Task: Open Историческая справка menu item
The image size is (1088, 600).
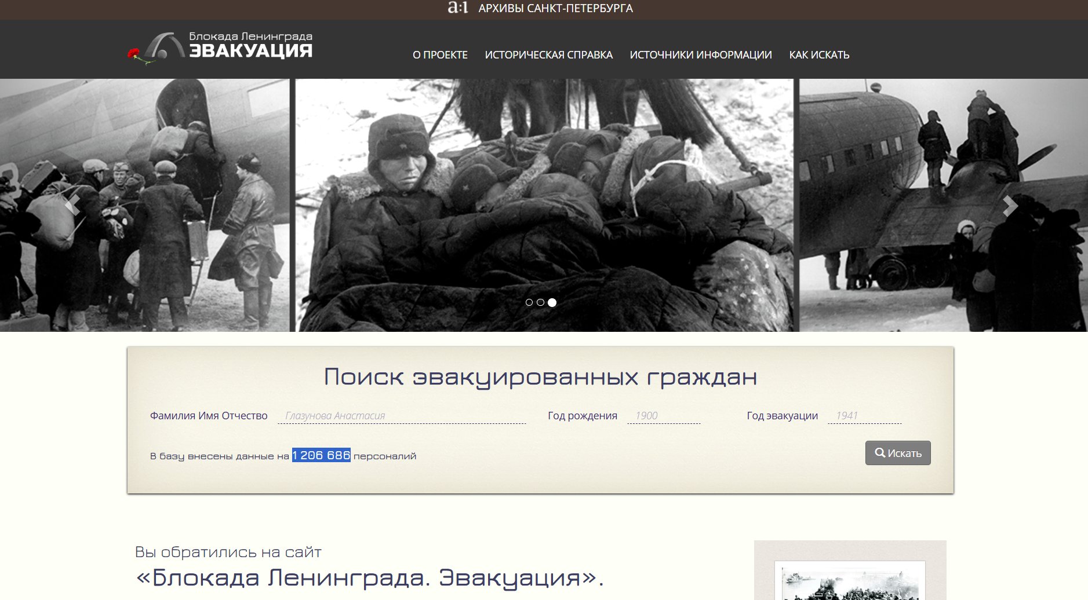Action: tap(548, 54)
